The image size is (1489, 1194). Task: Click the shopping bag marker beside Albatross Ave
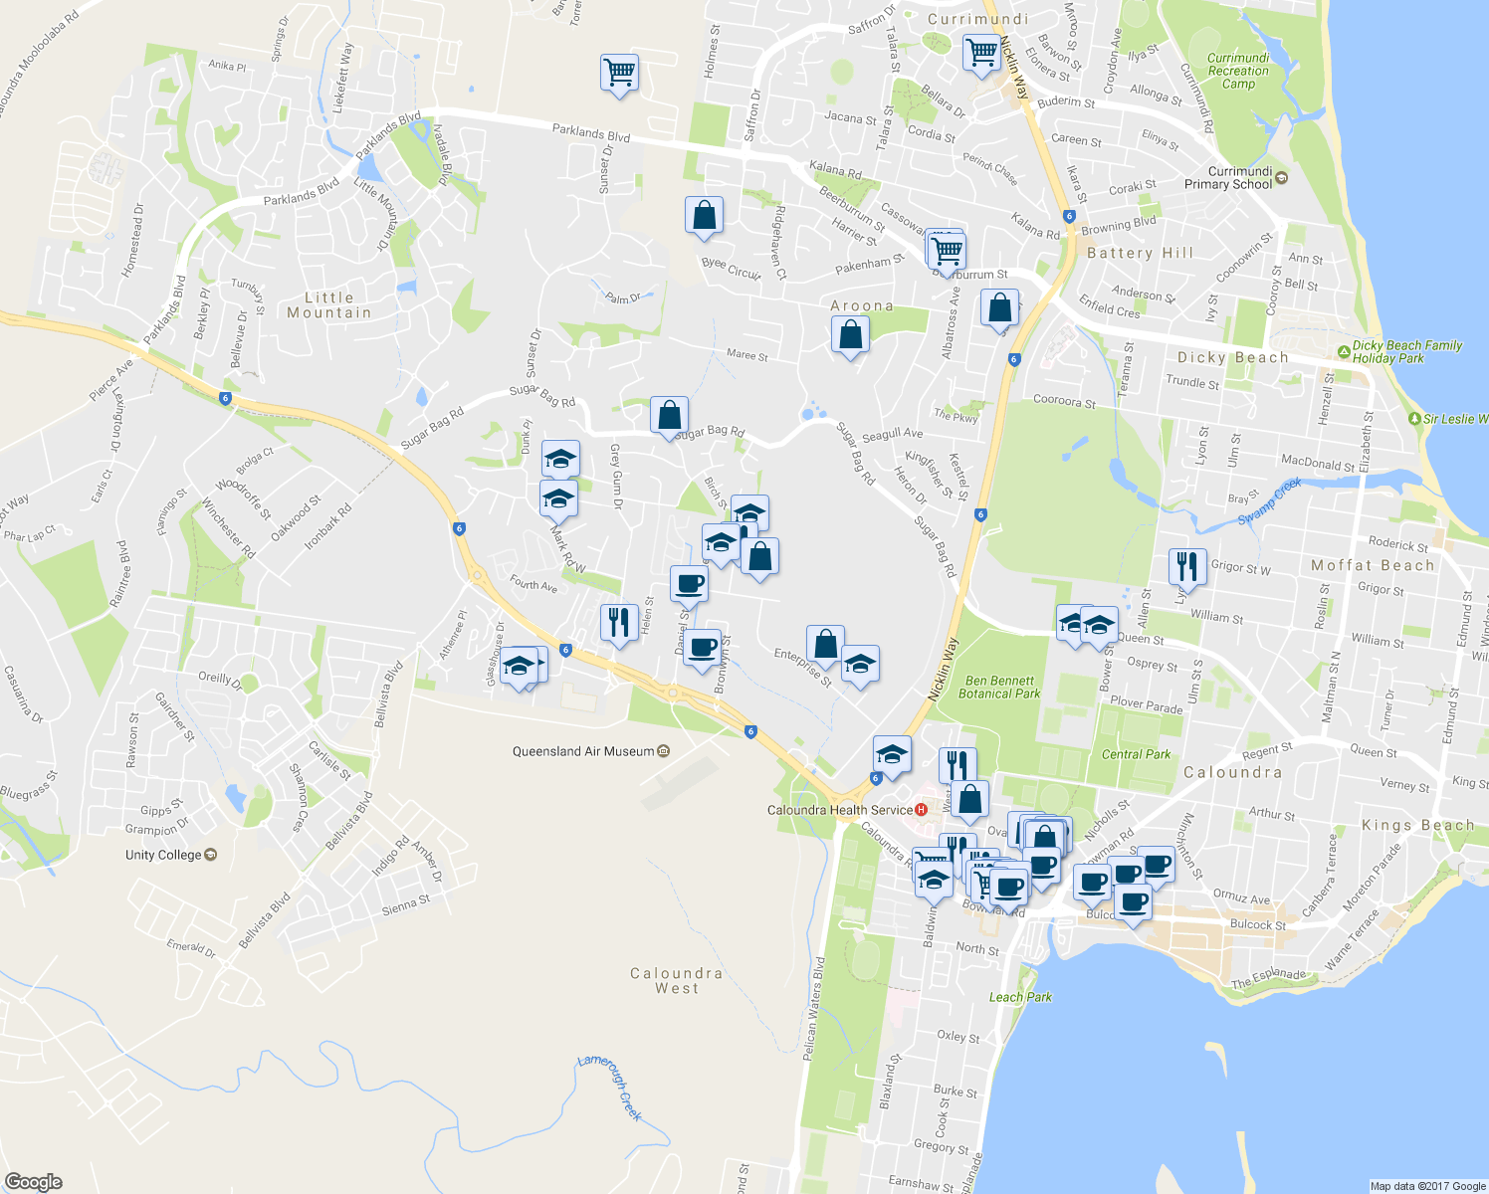[x=999, y=309]
